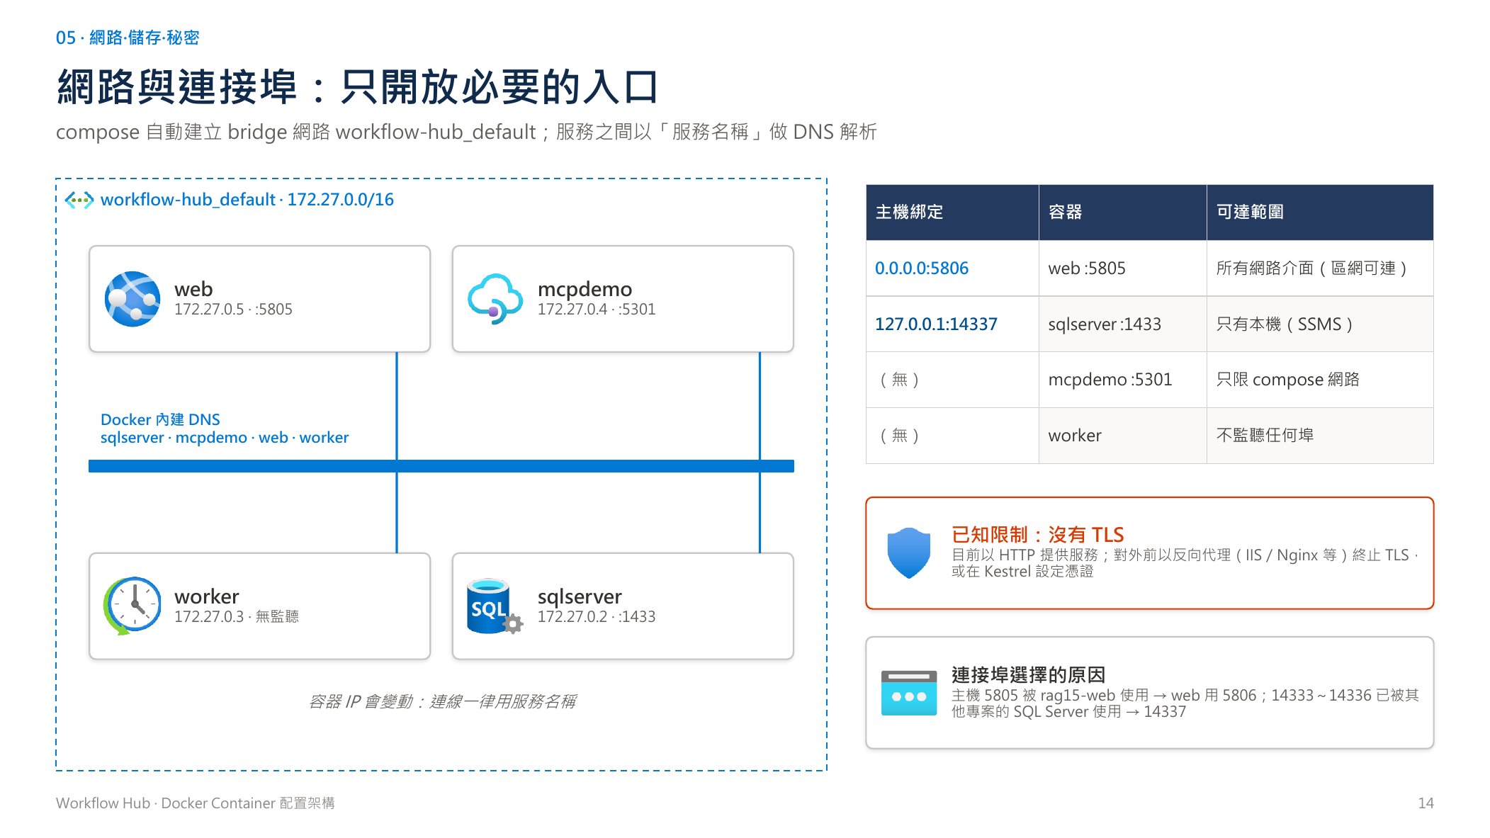Select the worker container title in diagram
Image resolution: width=1490 pixels, height=838 pixels.
click(206, 596)
